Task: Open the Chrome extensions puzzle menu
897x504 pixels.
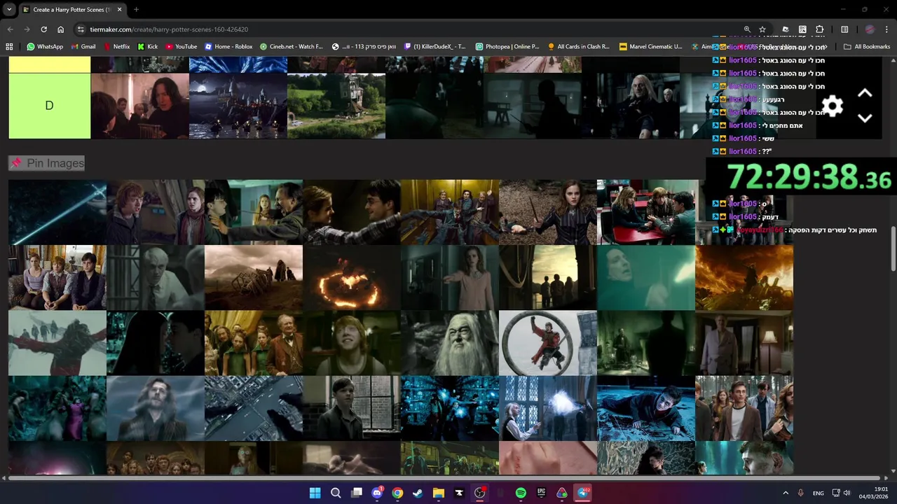Action: tap(820, 29)
